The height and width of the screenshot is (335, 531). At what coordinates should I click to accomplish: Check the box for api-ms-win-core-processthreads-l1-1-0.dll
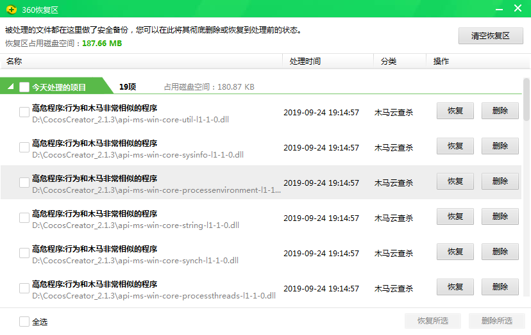click(24, 288)
